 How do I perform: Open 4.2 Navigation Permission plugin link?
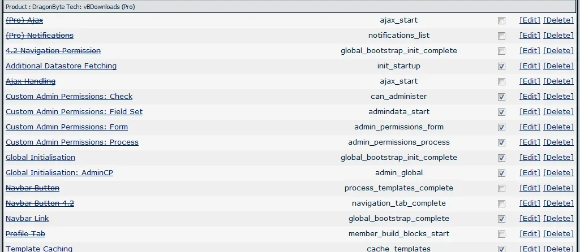click(x=53, y=51)
